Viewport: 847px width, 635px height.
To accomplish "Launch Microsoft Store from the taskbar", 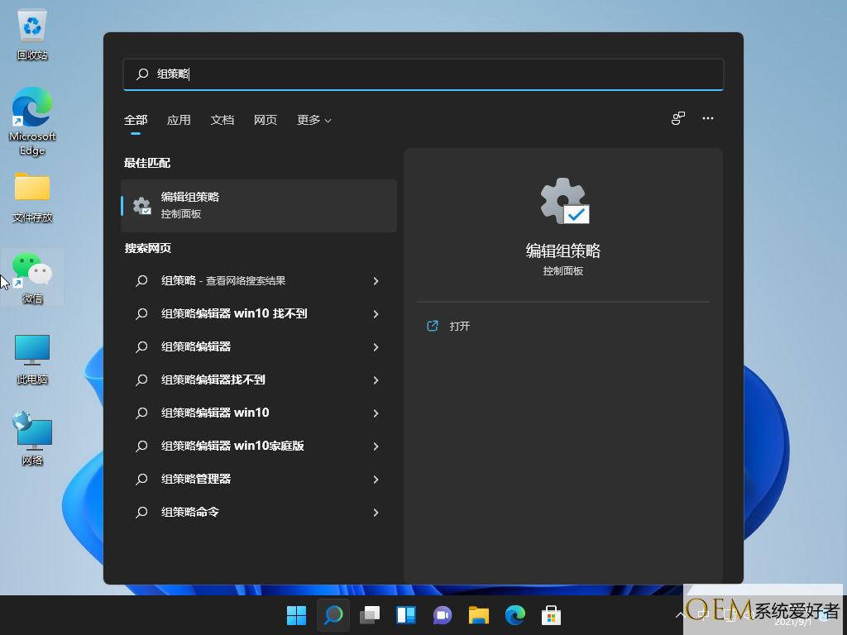I will 552,615.
